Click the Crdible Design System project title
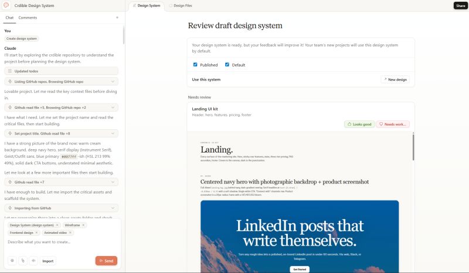The height and width of the screenshot is (273, 469). coord(35,5)
